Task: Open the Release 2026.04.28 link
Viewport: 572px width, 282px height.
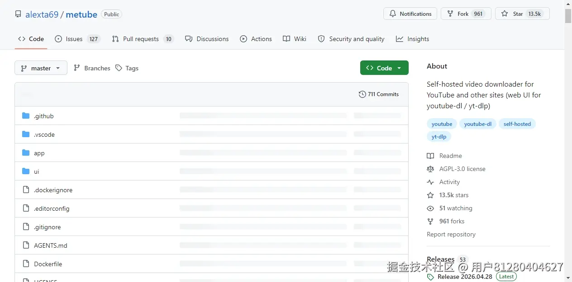Action: coord(465,277)
